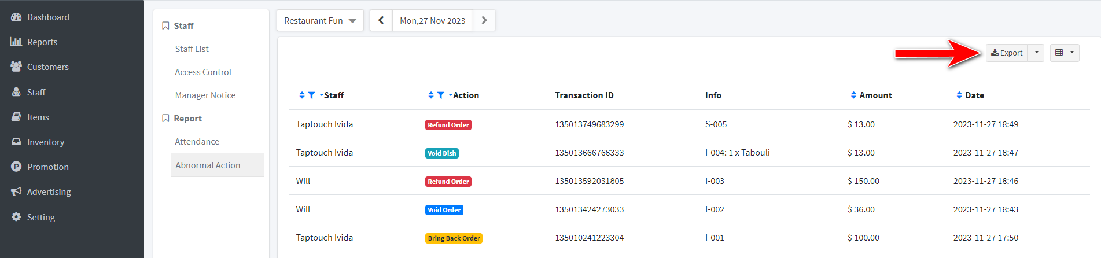Click the Reports chart icon

pos(16,42)
